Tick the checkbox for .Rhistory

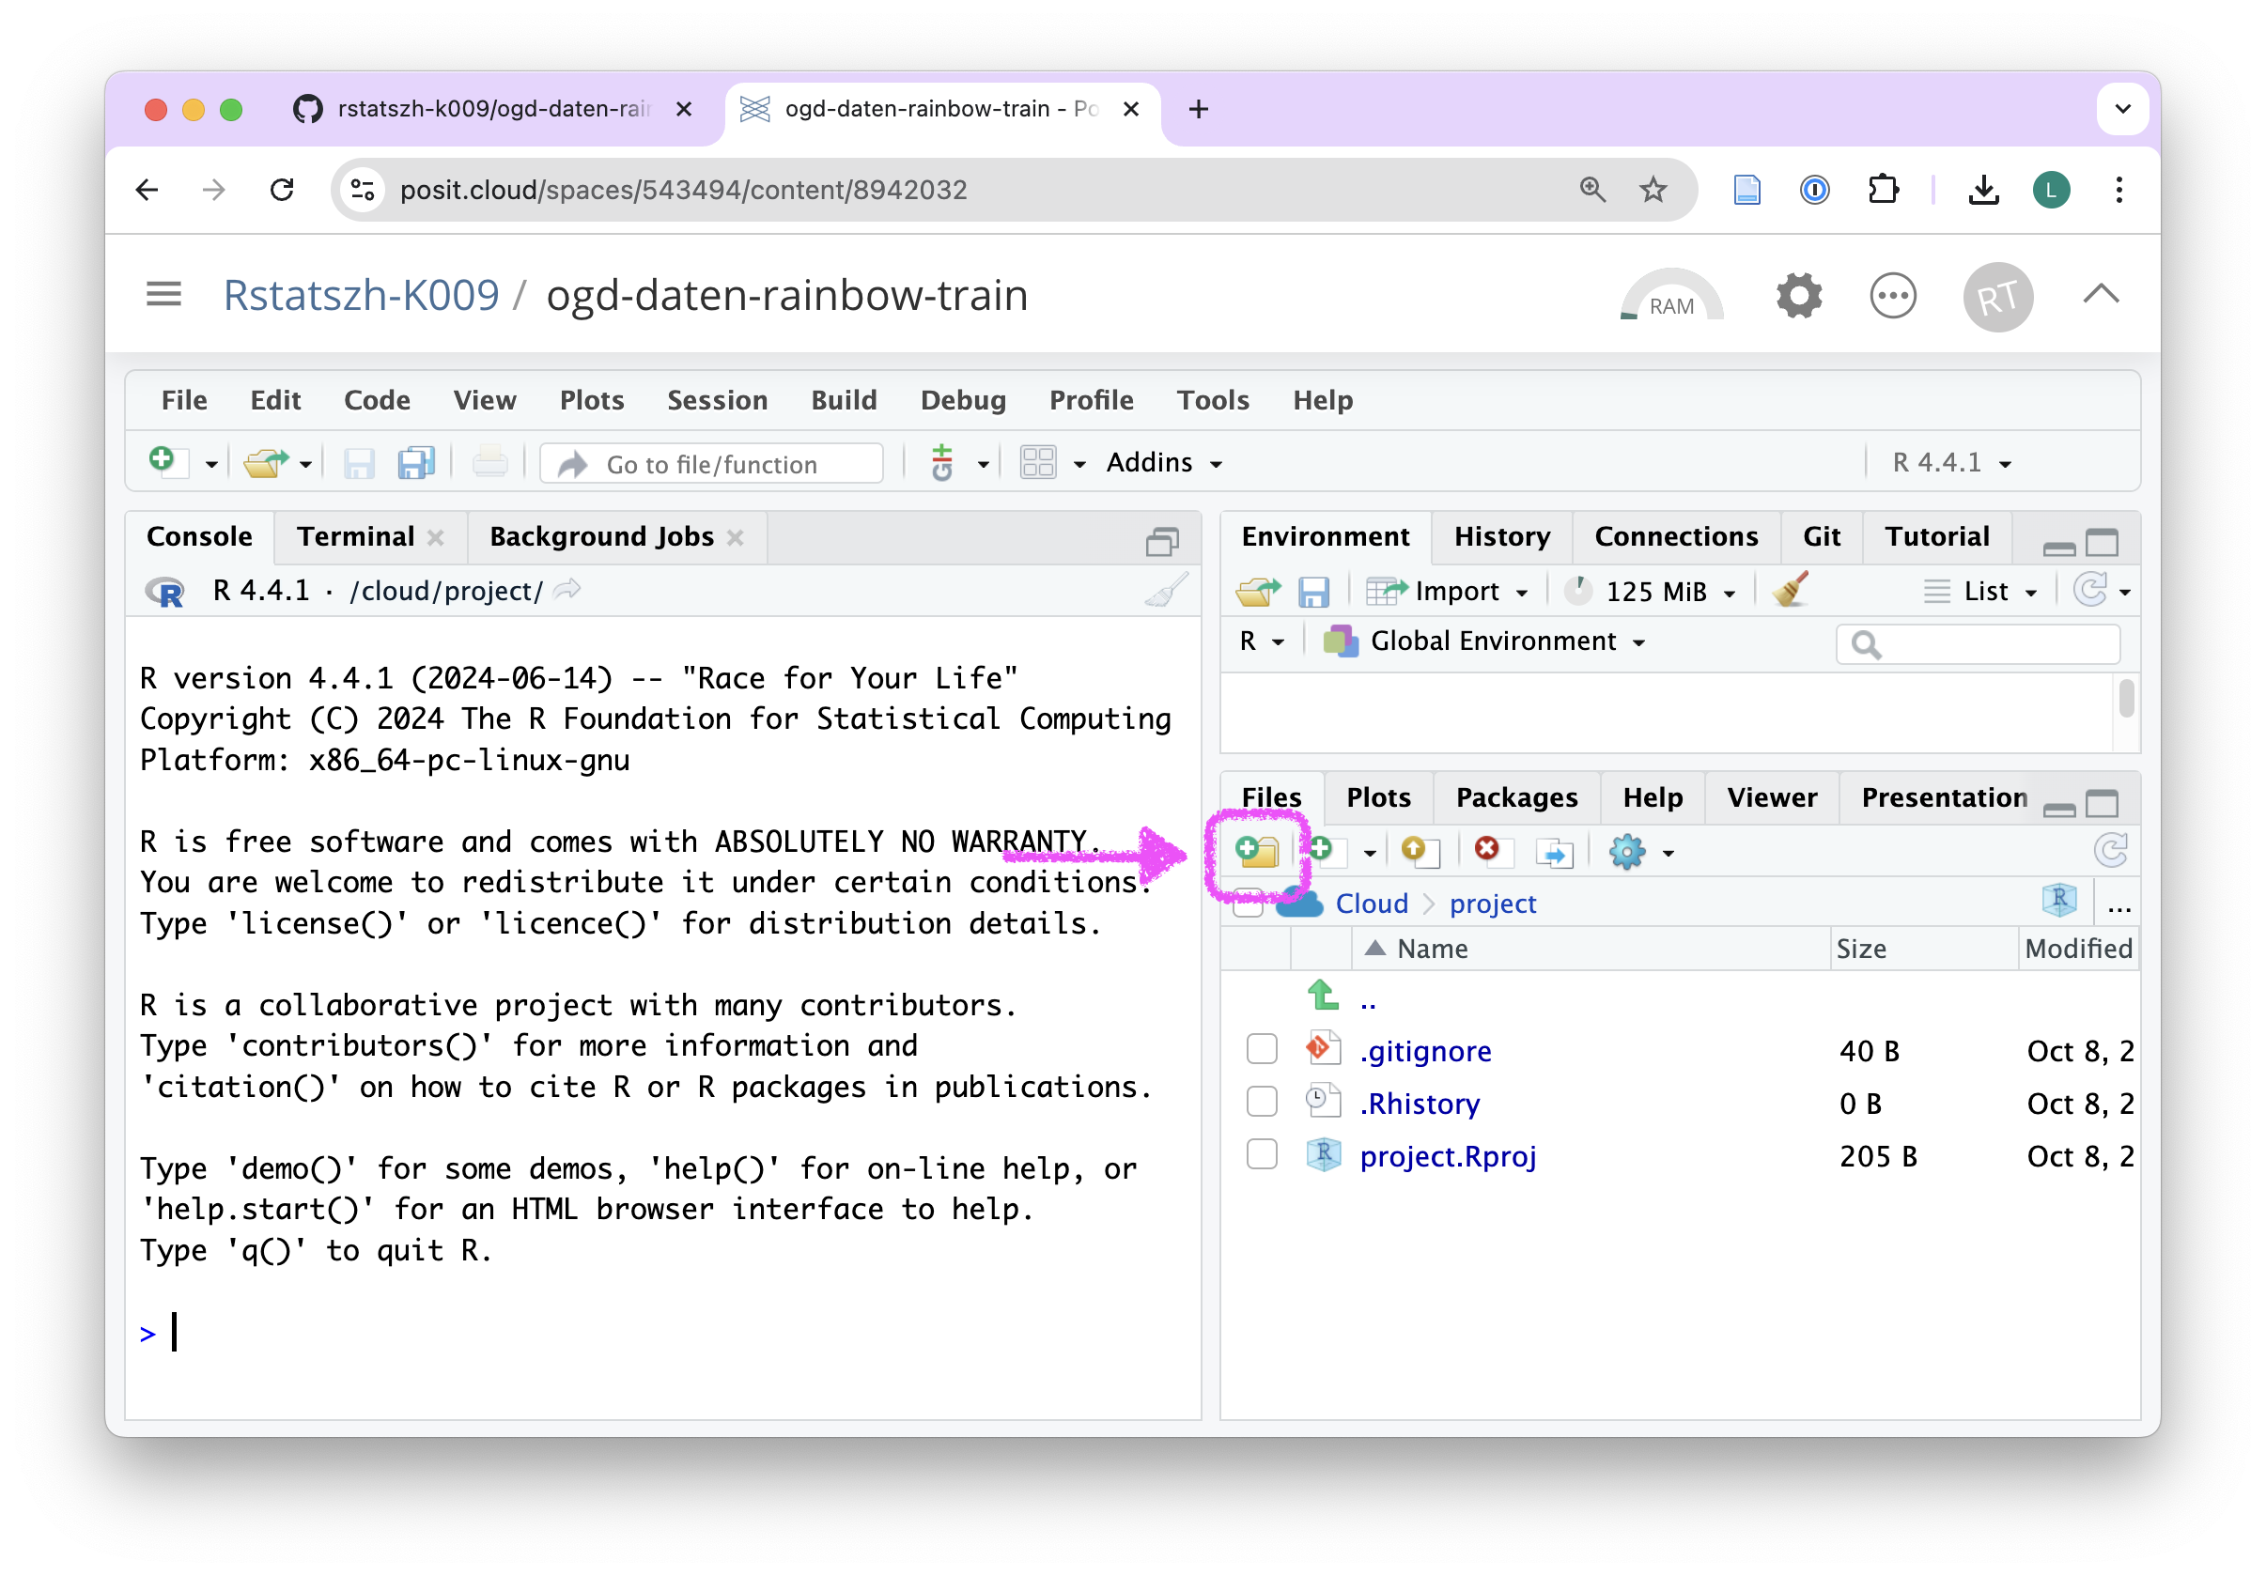tap(1262, 1102)
